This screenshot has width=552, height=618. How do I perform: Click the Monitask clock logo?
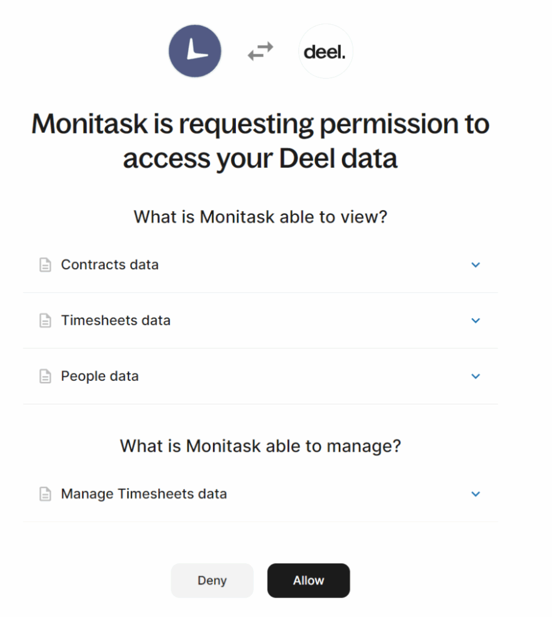194,51
